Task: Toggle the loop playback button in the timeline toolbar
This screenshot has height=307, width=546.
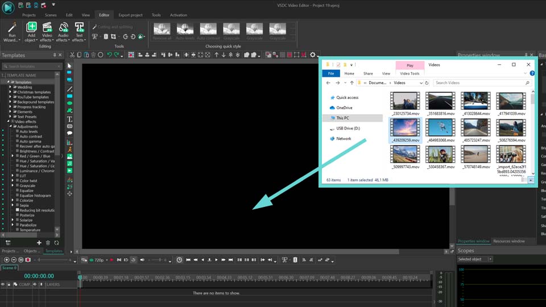Action: [133, 260]
